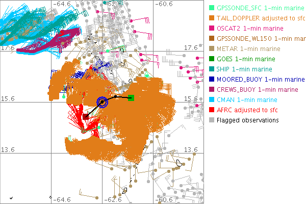
Task: Click the GOES green legend swatch
Action: coord(212,59)
